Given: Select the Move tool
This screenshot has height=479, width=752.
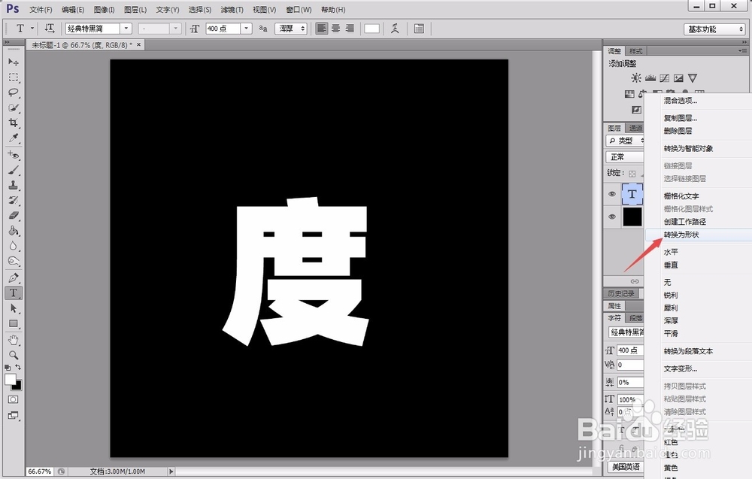Looking at the screenshot, I should pos(14,62).
